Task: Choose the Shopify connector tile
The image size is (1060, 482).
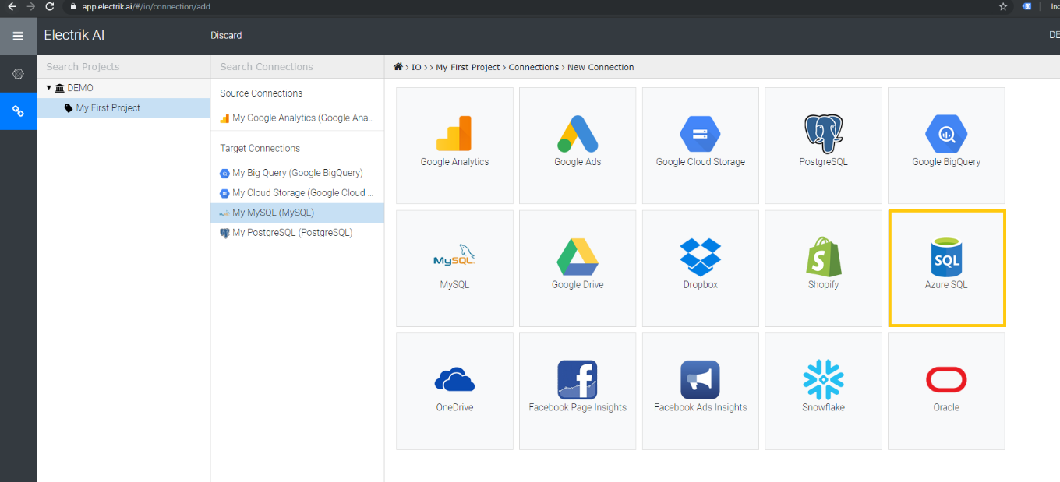Action: [x=823, y=267]
